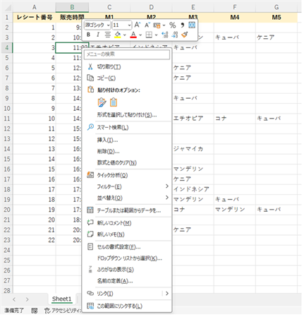Expand the 並べ替え(O) submenu
304x317 pixels.
[x=127, y=198]
